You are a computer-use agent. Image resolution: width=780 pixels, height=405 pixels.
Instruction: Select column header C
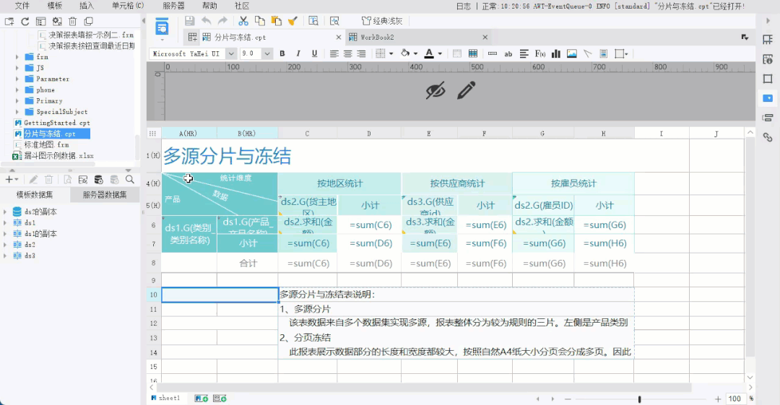(x=308, y=134)
